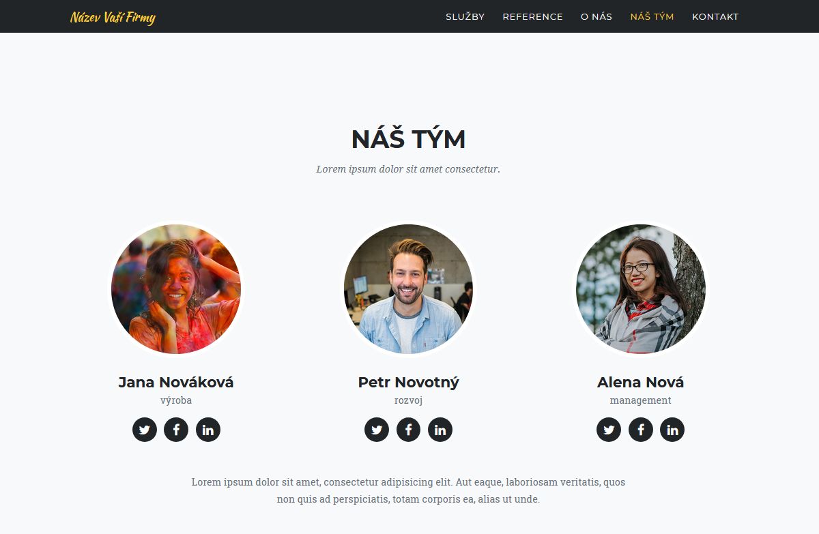Click the Petr Novotný name heading
The width and height of the screenshot is (819, 534).
click(x=408, y=383)
